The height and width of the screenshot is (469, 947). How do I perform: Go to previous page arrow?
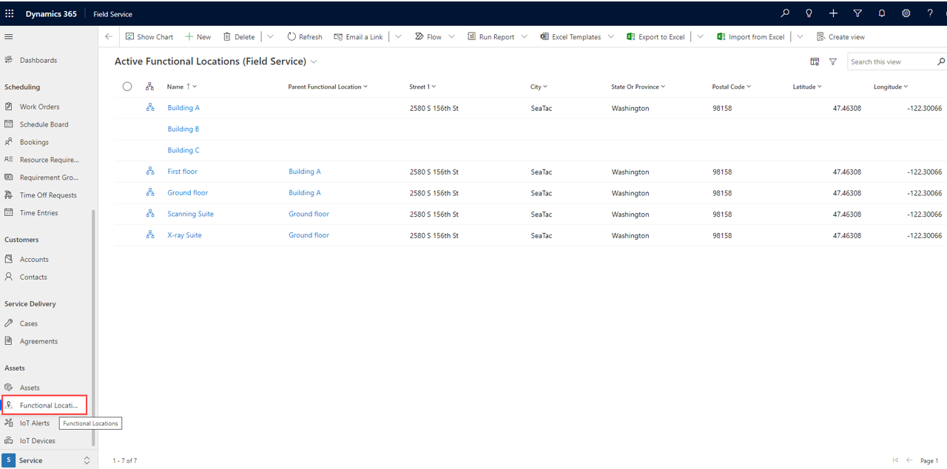point(909,460)
